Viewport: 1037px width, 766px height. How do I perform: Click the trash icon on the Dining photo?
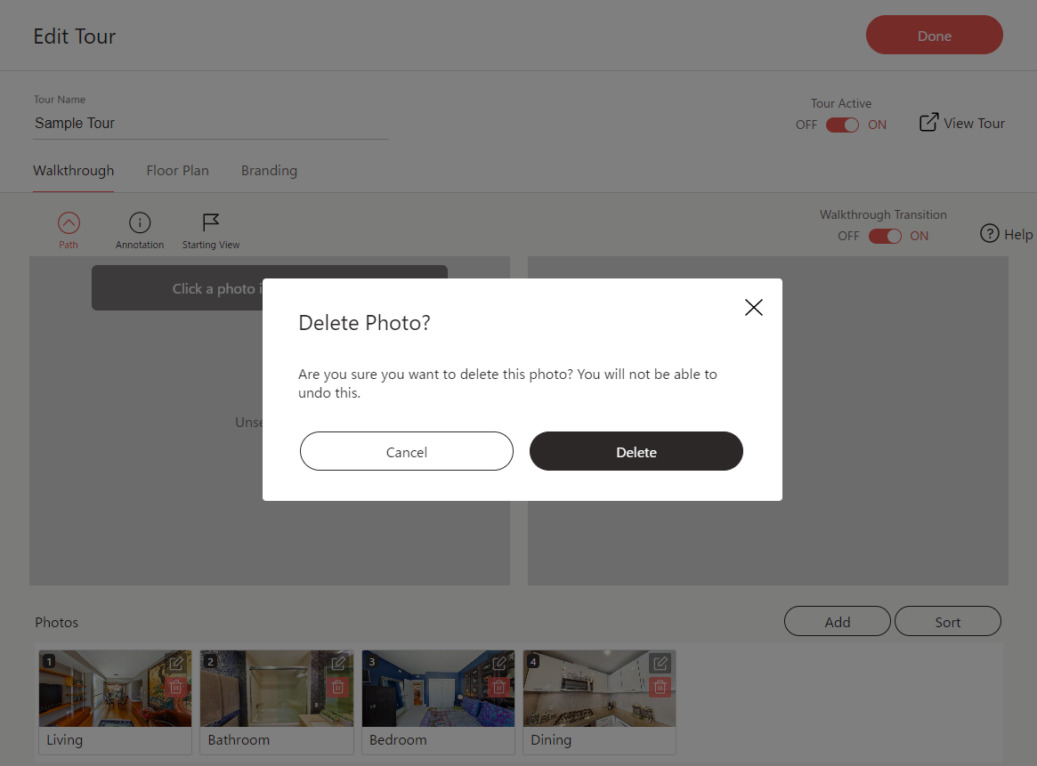pos(660,686)
